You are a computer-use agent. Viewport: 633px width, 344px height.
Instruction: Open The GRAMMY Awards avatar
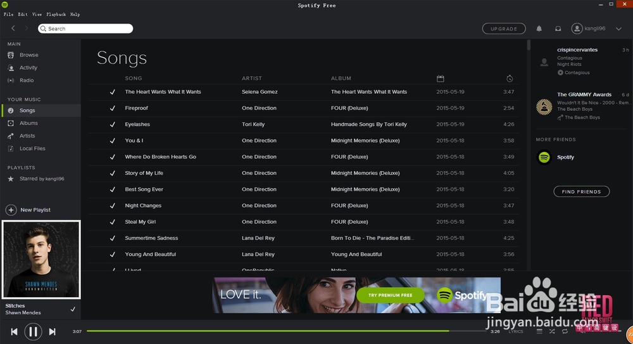tap(544, 107)
